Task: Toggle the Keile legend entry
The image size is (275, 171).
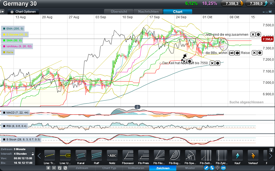Action: (x=8, y=52)
